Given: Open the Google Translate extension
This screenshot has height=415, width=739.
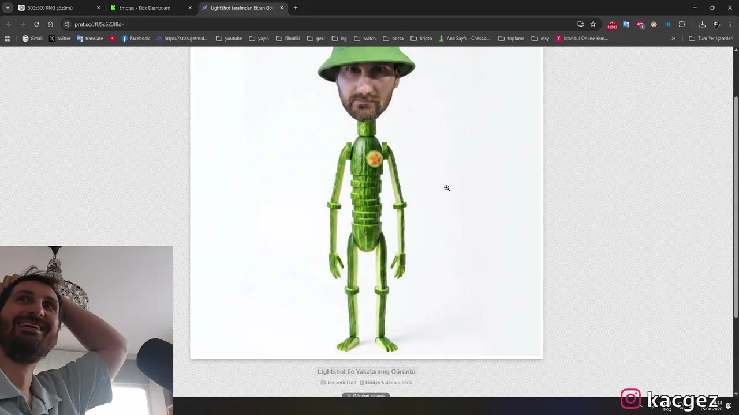Looking at the screenshot, I should pos(626,24).
